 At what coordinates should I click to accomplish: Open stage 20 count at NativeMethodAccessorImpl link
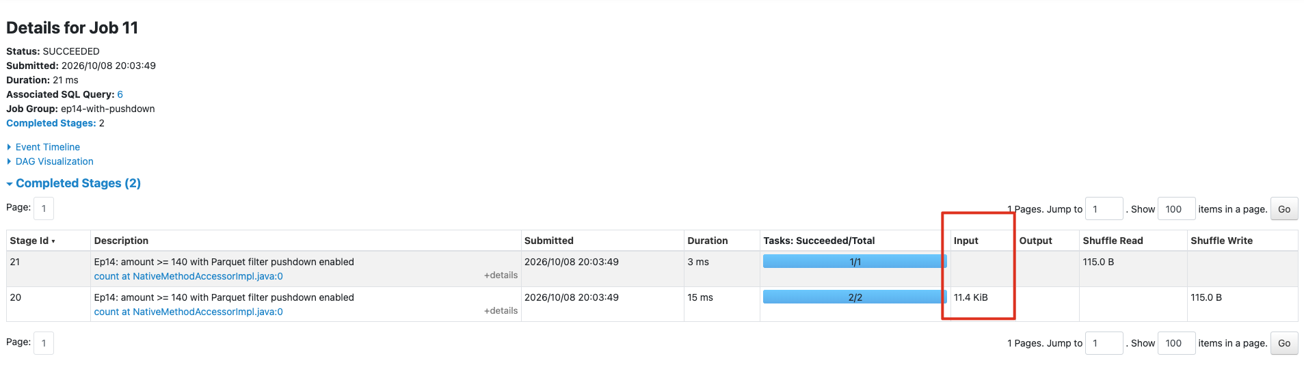click(189, 312)
